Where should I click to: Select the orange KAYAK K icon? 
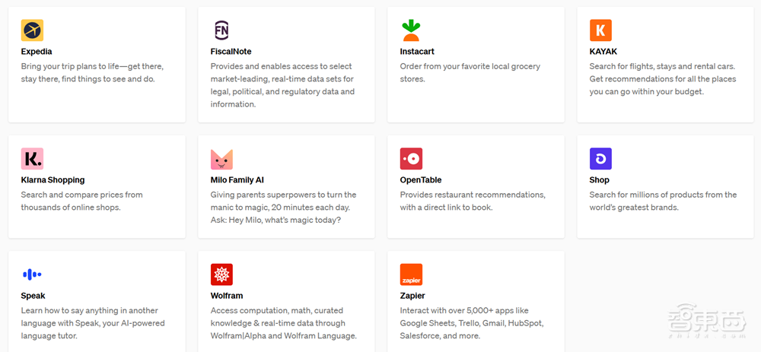pos(600,30)
